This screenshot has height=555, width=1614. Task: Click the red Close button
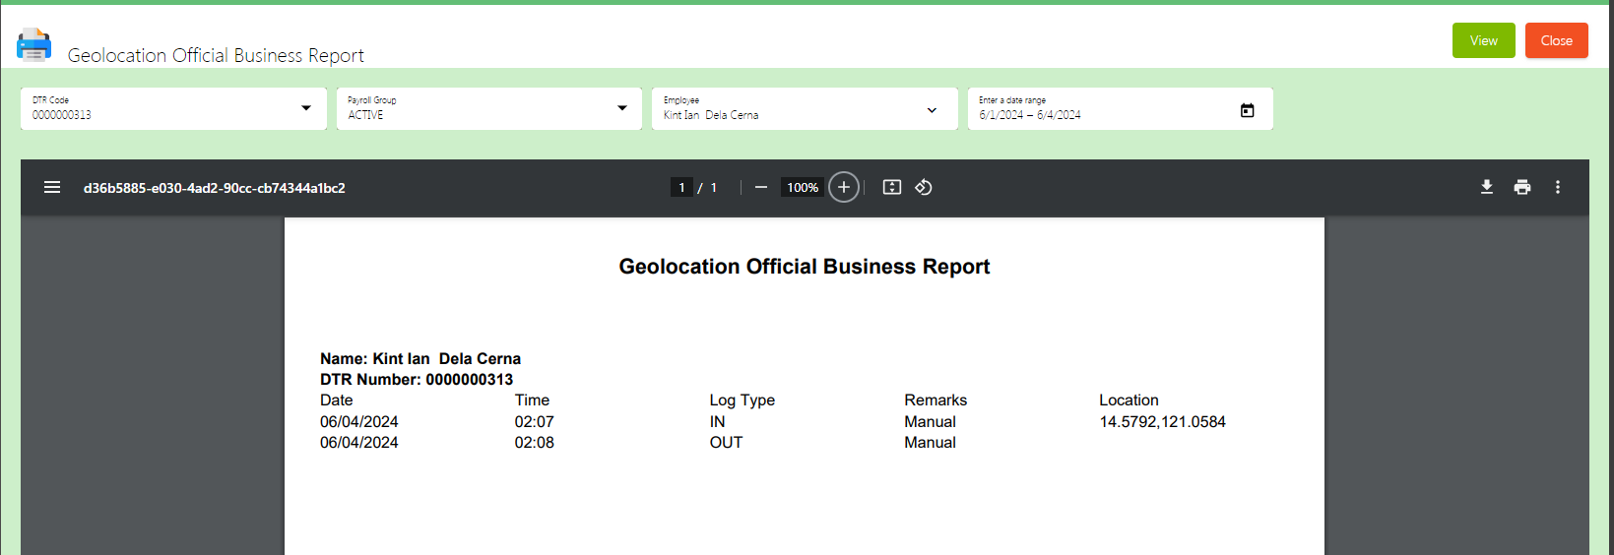[x=1557, y=40]
